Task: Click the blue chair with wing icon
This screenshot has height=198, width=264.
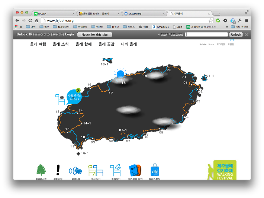Action: pyautogui.click(x=116, y=170)
